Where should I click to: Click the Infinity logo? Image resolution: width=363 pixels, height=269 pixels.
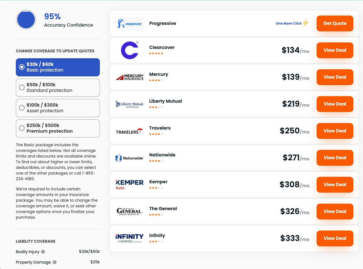click(130, 238)
